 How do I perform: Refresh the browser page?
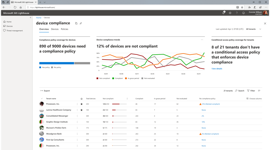15,7
